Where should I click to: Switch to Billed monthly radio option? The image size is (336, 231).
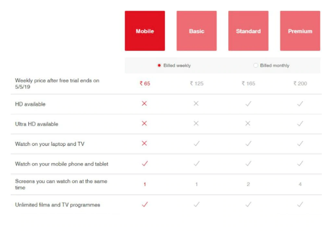[255, 66]
